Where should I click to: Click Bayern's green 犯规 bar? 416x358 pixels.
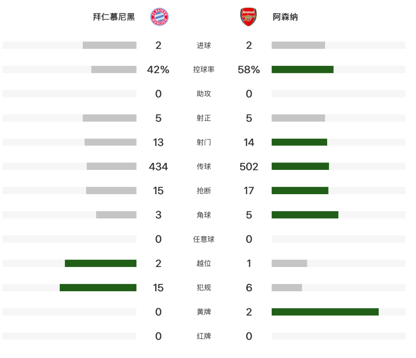(x=98, y=288)
